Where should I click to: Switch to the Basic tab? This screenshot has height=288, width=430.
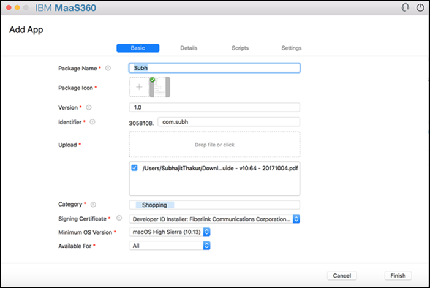click(x=138, y=48)
